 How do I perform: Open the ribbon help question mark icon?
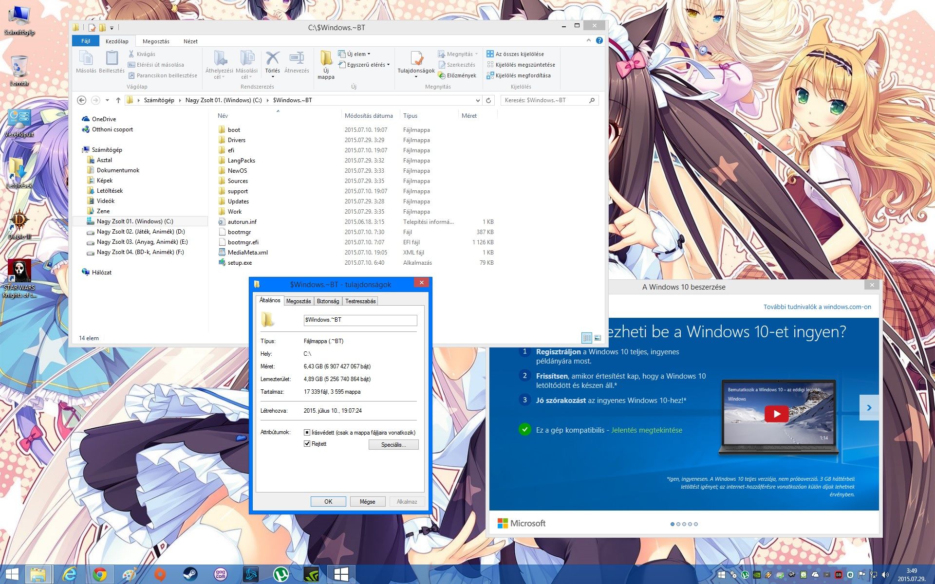[x=599, y=40]
